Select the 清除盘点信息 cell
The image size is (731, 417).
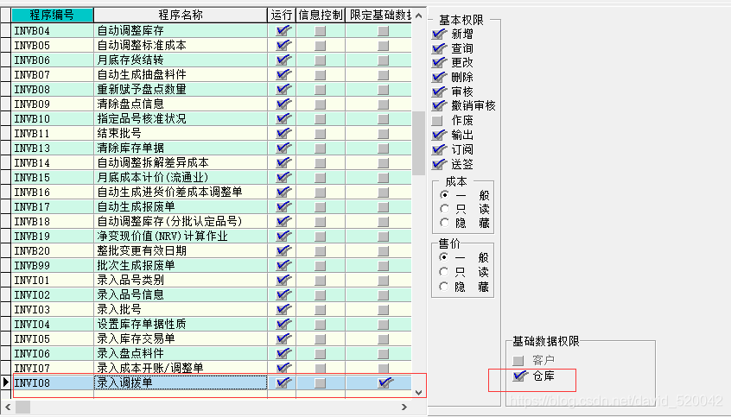[181, 104]
